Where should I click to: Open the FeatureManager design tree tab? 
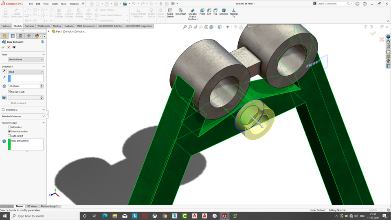tap(4, 36)
